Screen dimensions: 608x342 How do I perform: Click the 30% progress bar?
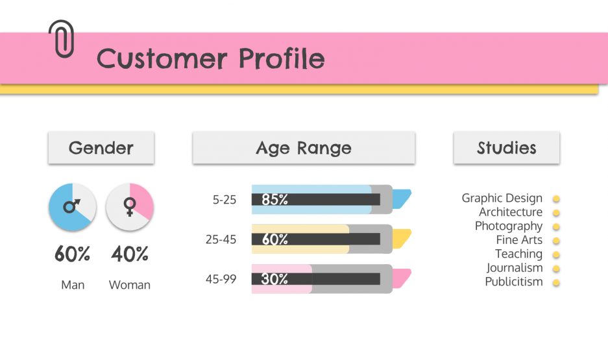(x=321, y=278)
